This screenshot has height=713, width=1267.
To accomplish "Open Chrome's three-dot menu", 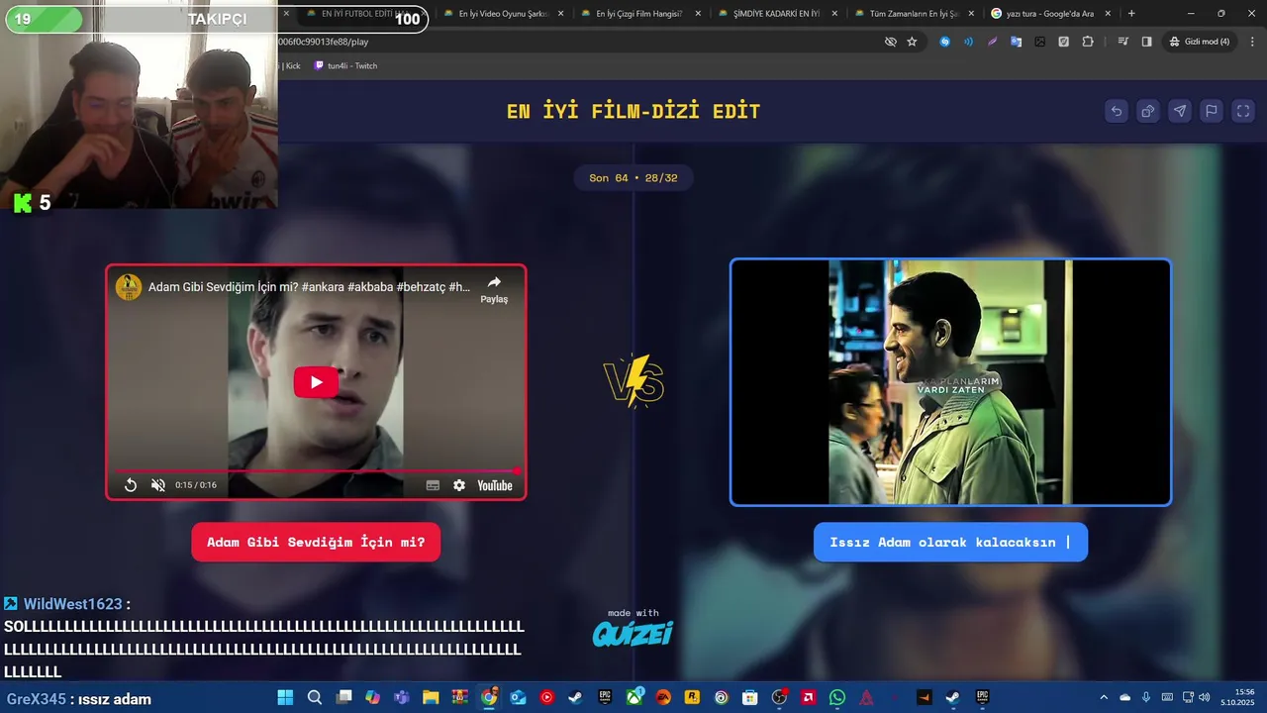I will [x=1250, y=42].
